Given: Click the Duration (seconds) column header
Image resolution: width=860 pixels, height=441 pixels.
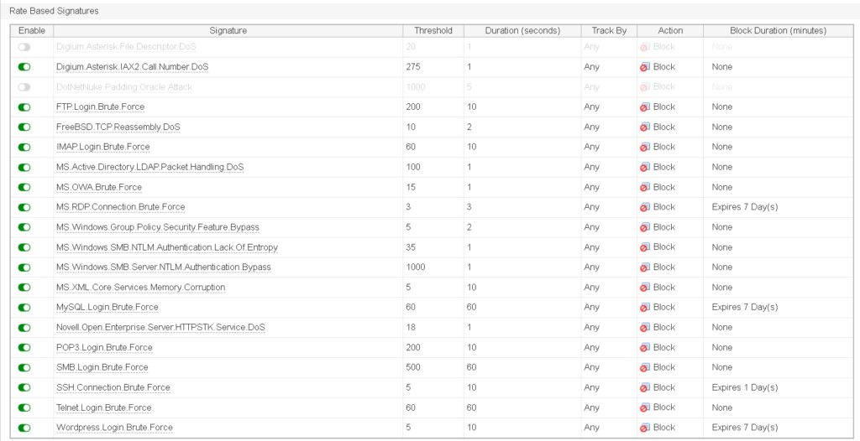Looking at the screenshot, I should tap(522, 31).
